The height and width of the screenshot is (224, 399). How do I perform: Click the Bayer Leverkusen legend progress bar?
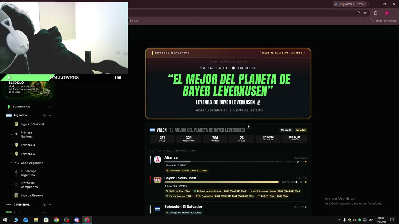coord(222,182)
